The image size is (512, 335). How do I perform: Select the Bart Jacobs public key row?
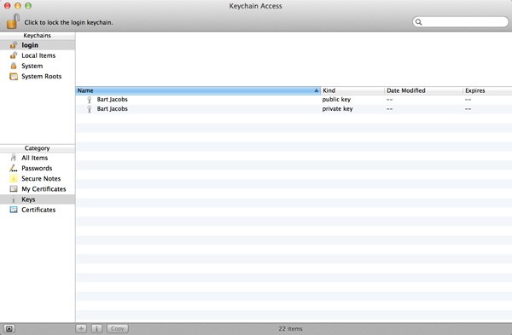tap(294, 100)
